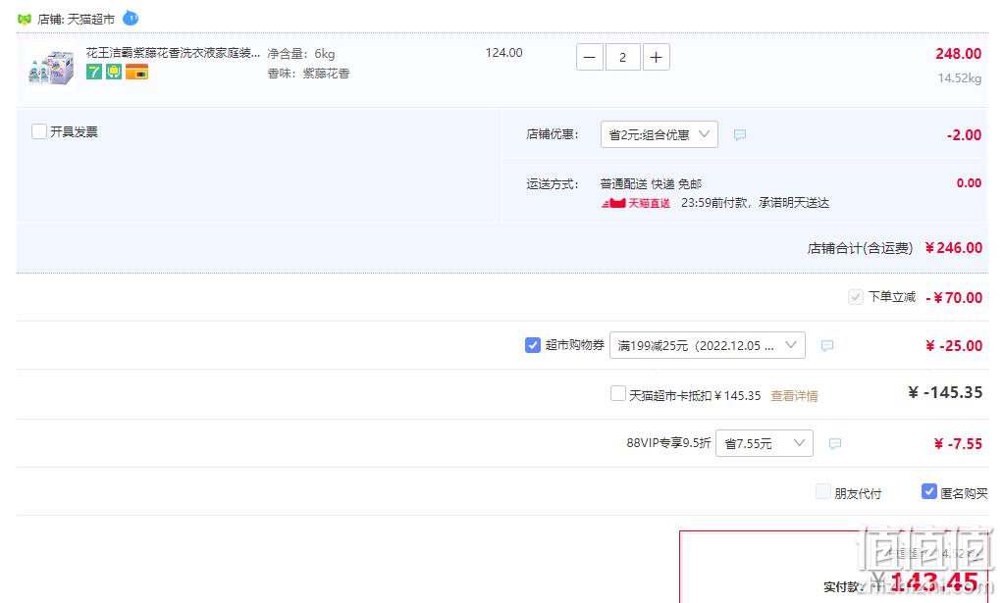Open the 省2元:组合优惠 store discount dropdown
This screenshot has width=1003, height=603.
coord(659,134)
